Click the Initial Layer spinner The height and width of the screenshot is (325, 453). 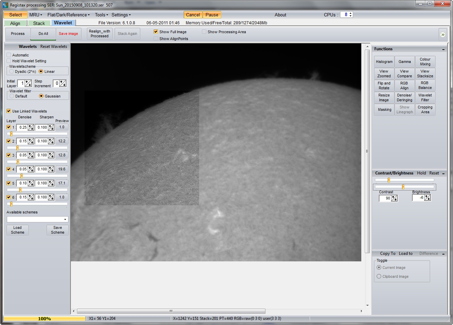click(x=28, y=83)
